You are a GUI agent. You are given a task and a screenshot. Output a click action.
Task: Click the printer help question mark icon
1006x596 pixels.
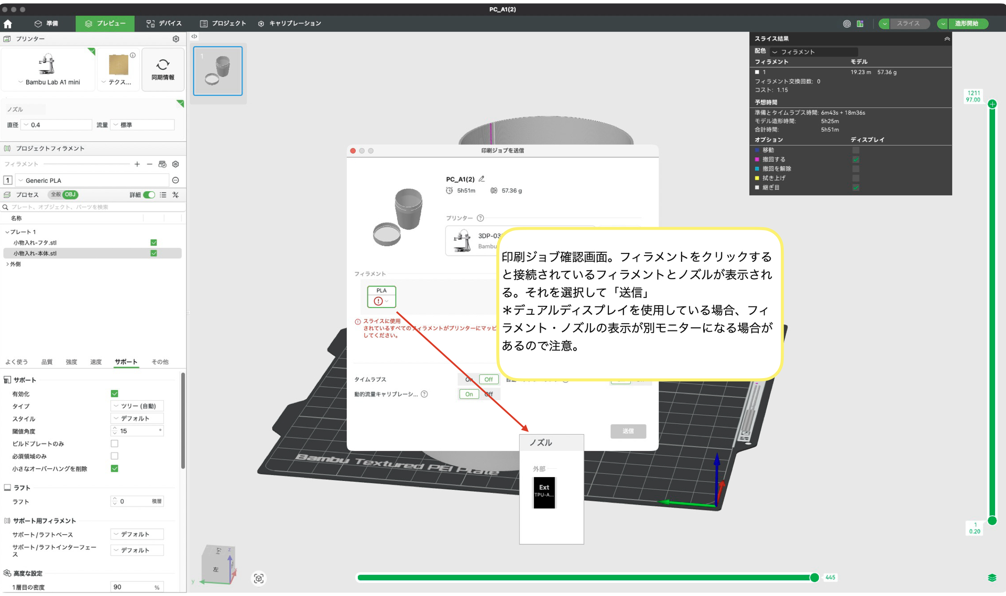[480, 218]
